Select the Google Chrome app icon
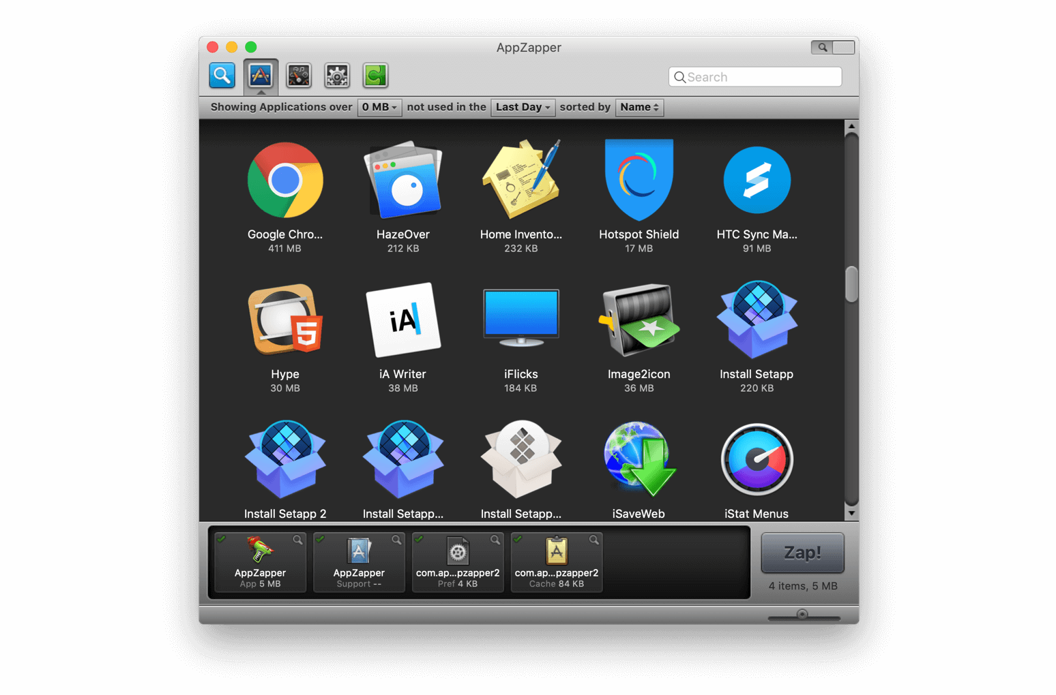The width and height of the screenshot is (1056, 695). click(x=285, y=180)
